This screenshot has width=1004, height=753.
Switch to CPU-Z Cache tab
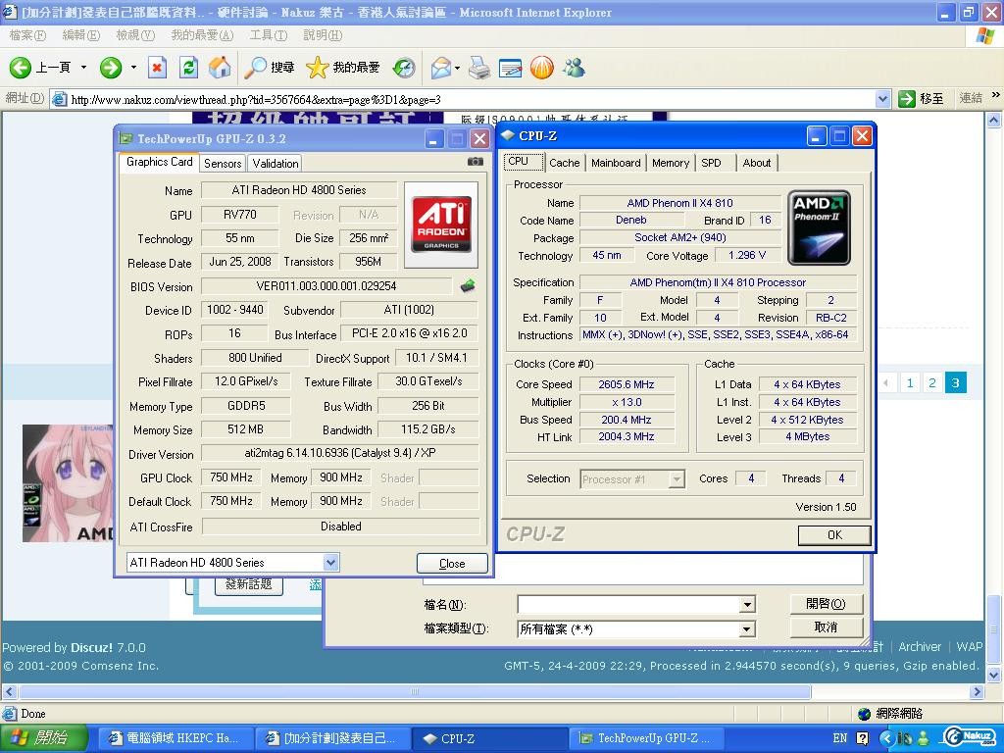pos(564,163)
